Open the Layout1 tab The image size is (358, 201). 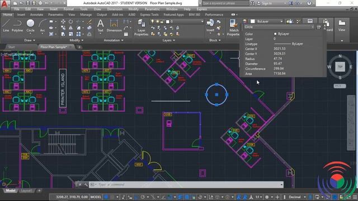pos(27,190)
